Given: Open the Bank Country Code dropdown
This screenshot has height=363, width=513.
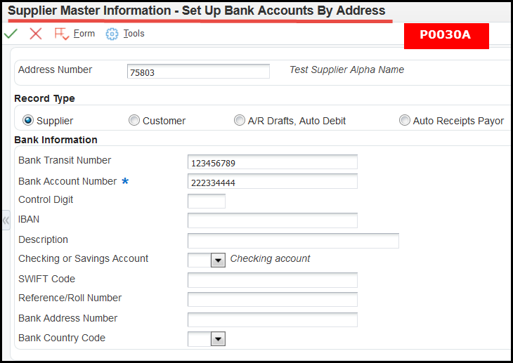Looking at the screenshot, I should click(x=218, y=339).
